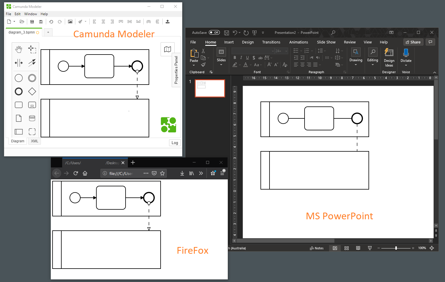This screenshot has width=445, height=282.
Task: Bookmark page with Firefox star icon
Action: (162, 173)
